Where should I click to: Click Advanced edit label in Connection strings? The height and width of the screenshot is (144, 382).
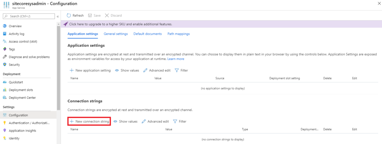[x=158, y=121]
